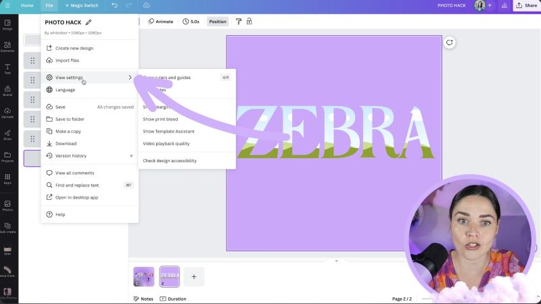Click the plus next to avatar

point(490,5)
